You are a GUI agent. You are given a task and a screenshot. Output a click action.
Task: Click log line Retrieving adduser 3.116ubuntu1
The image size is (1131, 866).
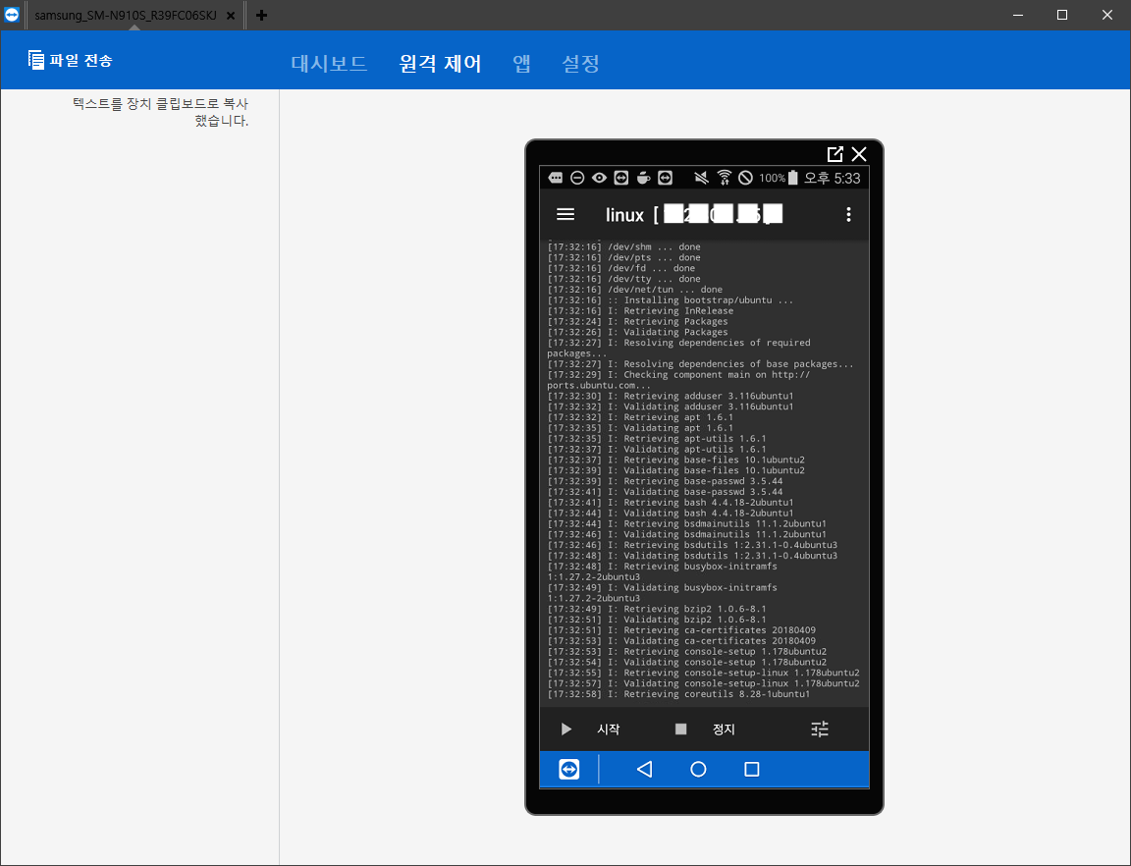671,397
